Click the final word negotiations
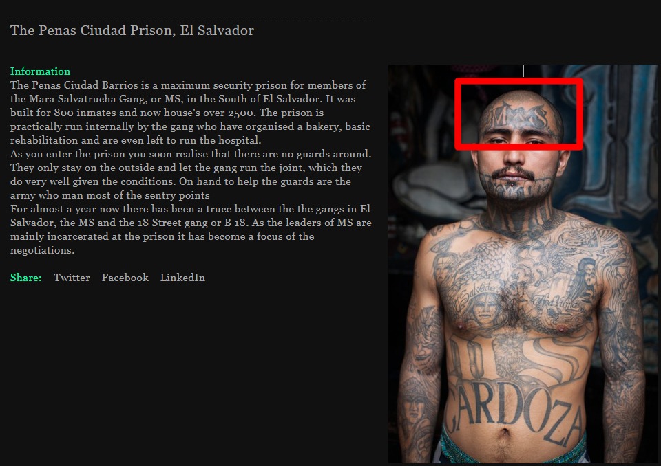 tap(42, 250)
